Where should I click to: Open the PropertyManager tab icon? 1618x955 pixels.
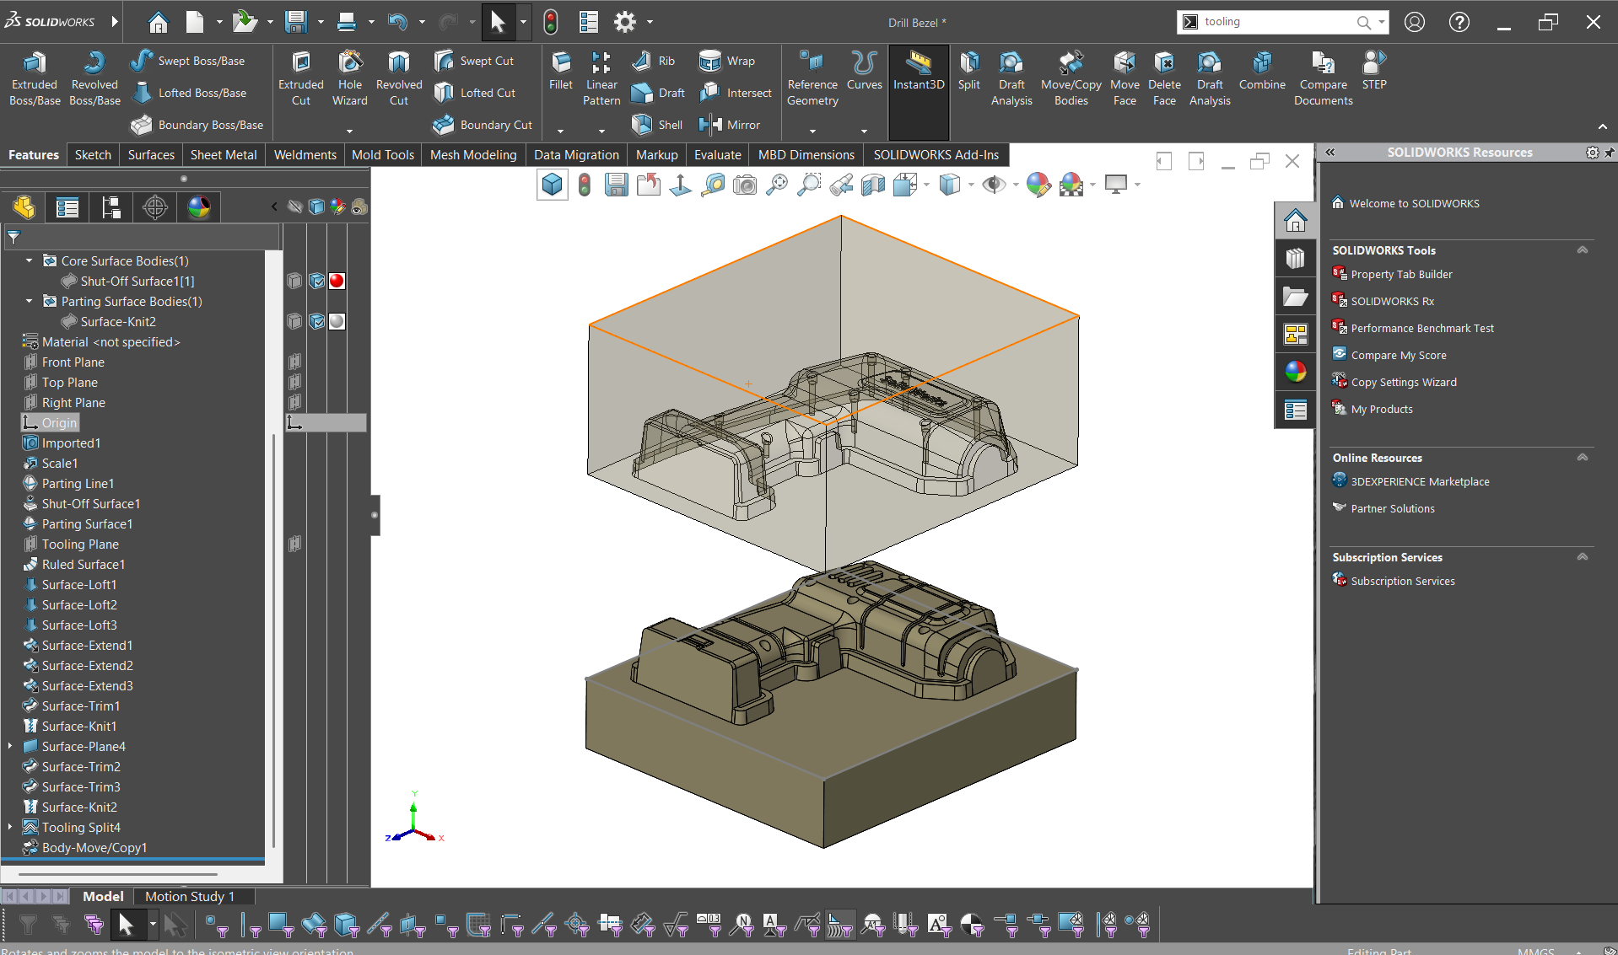67,207
